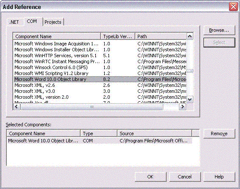Open Help for Add Reference
Screen dimensions: 240x189
coord(219,177)
